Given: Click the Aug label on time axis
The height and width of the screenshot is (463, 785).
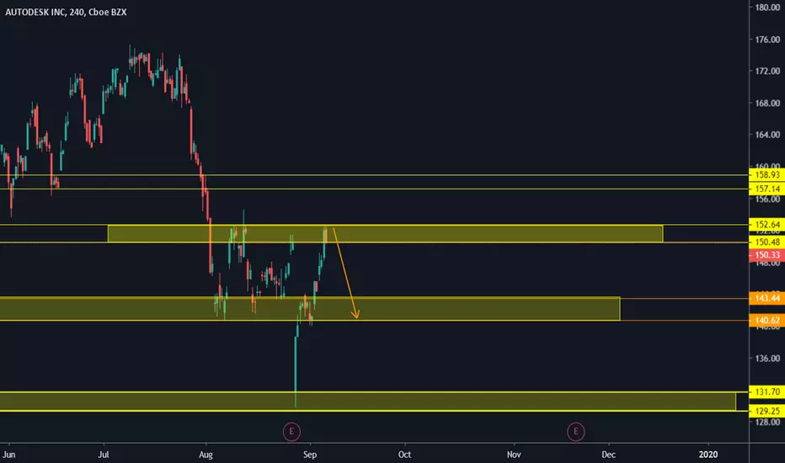Looking at the screenshot, I should coord(206,455).
